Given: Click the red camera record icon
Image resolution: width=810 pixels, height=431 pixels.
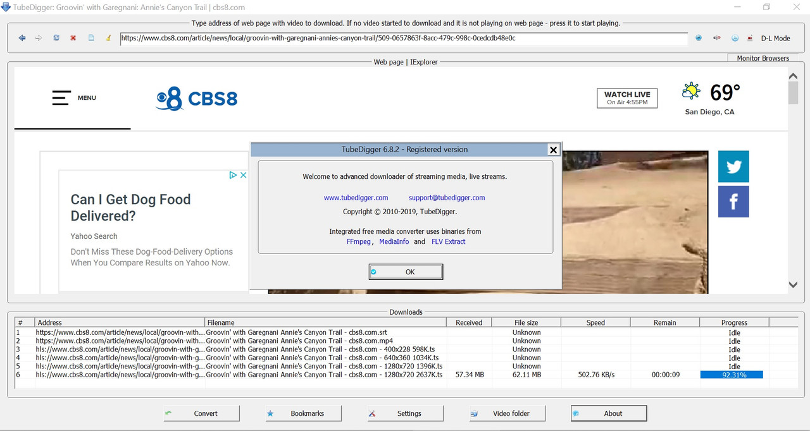Looking at the screenshot, I should point(750,38).
